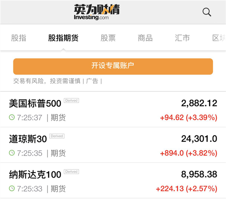
Task: Click the orange 开设专属账户 button
Action: pyautogui.click(x=113, y=66)
